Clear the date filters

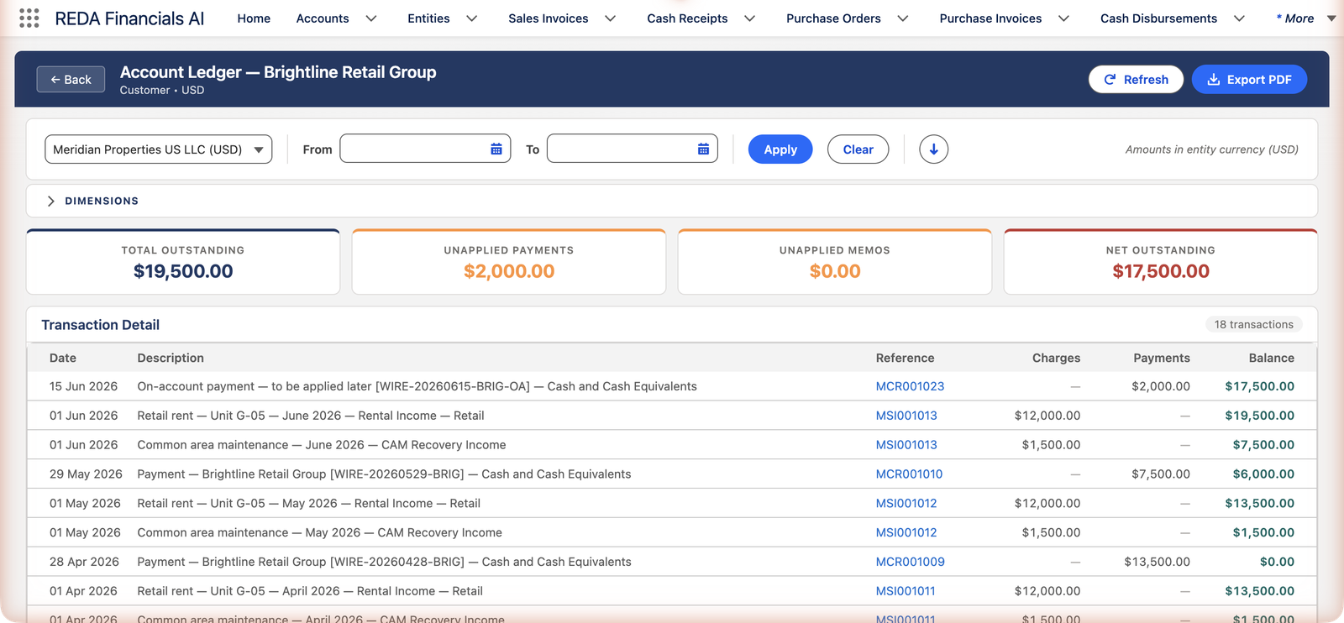(x=858, y=149)
